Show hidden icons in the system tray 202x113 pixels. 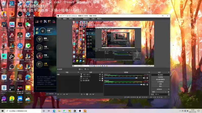(x=180, y=111)
